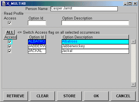Viewport: 139px width, 102px height.
Task: Close the X_MULTI4B window
Action: click(135, 4)
